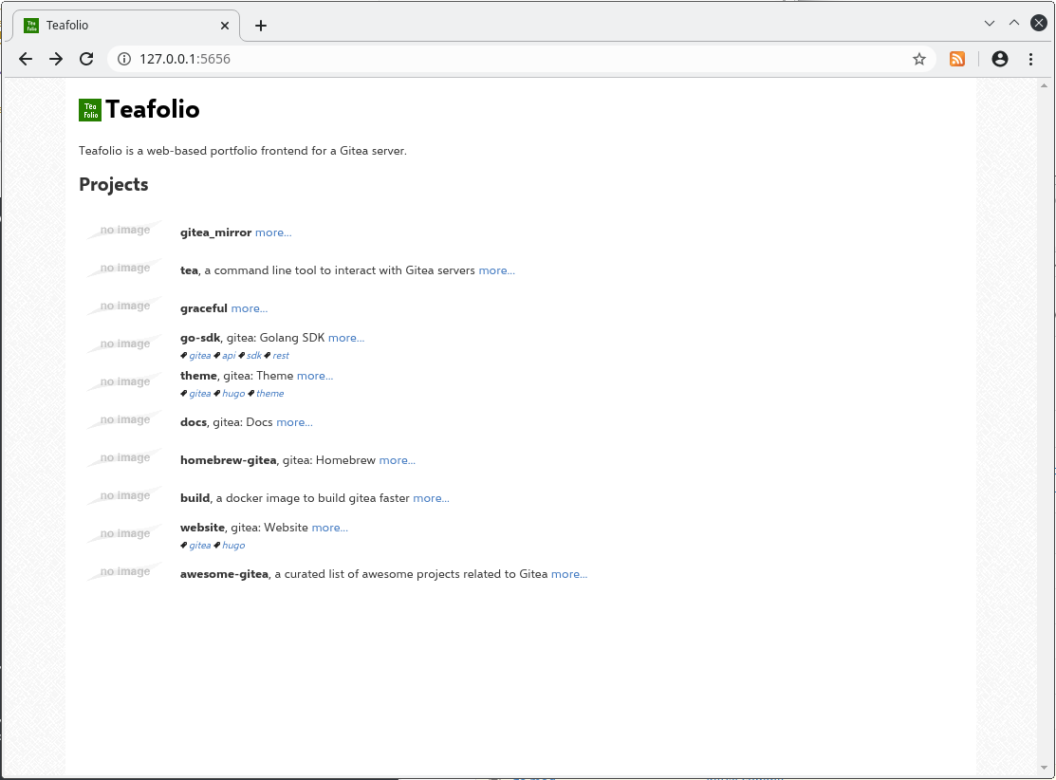Click the hugo tag under website

tap(233, 546)
